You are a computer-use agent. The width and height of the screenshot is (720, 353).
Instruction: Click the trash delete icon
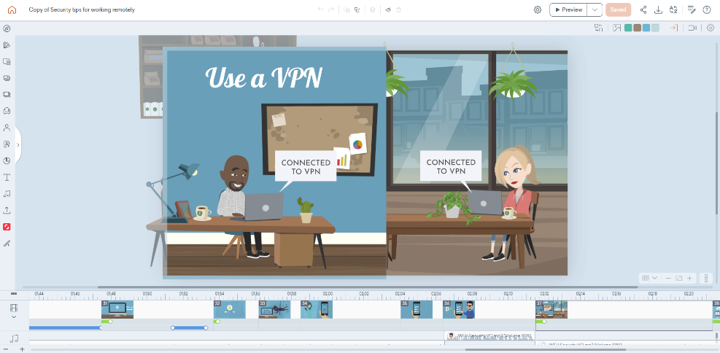pos(398,9)
